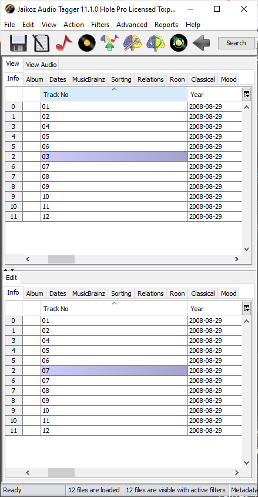Click the Year column header in View table

[x=215, y=95]
